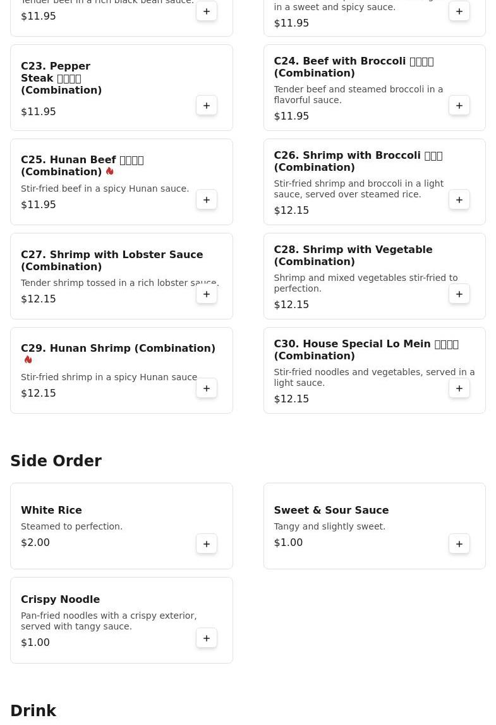Add White Rice side order
This screenshot has width=496, height=725.
point(207,544)
